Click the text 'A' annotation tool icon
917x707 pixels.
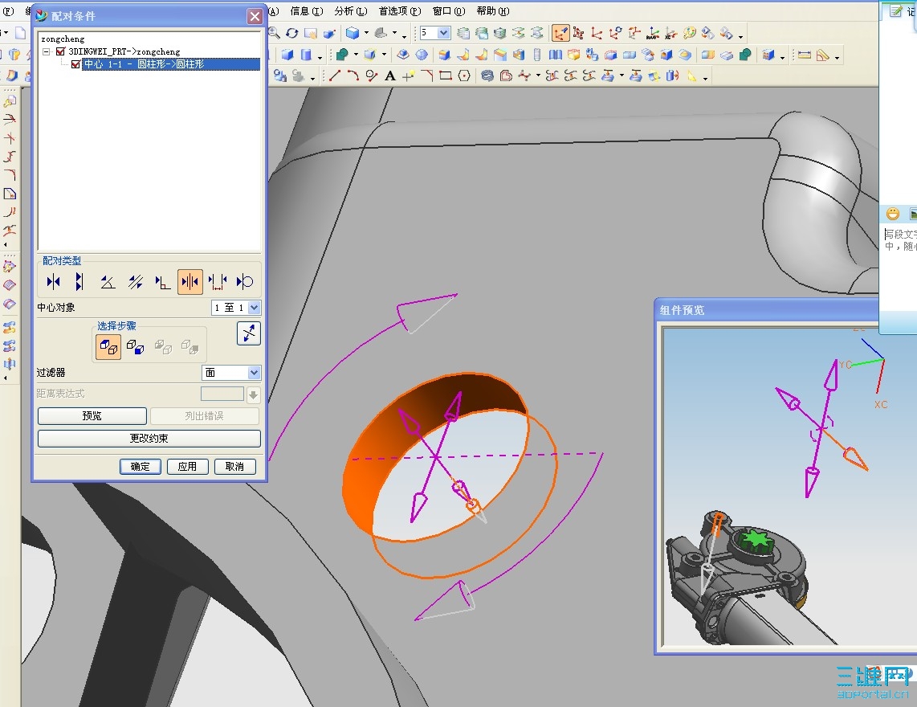pos(390,76)
